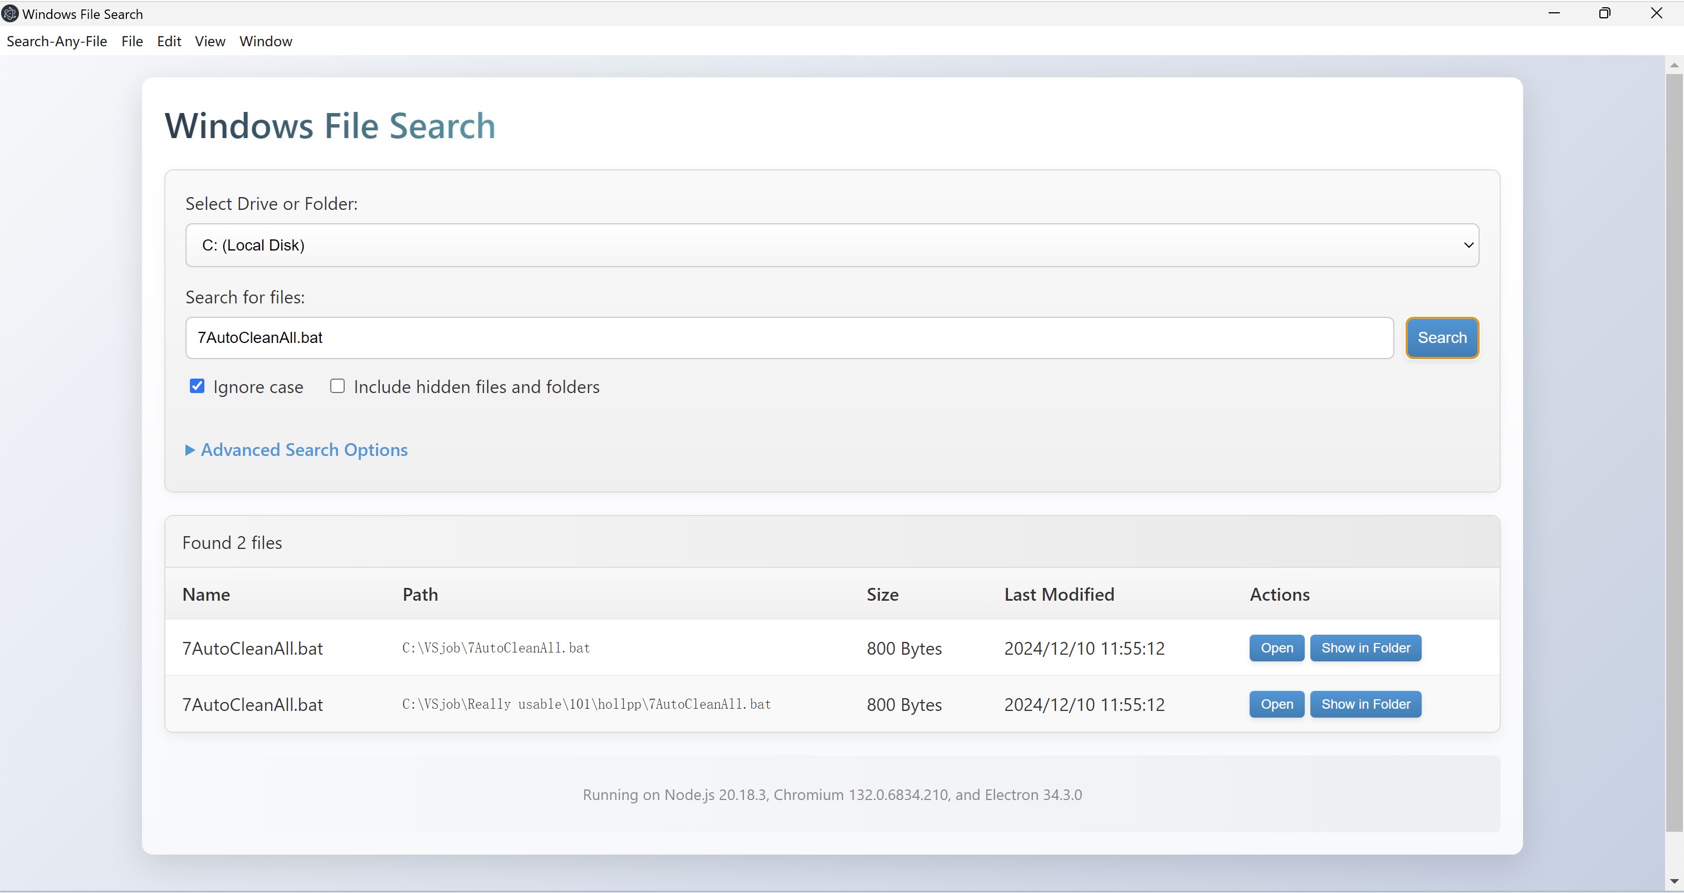Screen dimensions: 1684x893
Task: Click the restore window icon
Action: tap(1605, 13)
